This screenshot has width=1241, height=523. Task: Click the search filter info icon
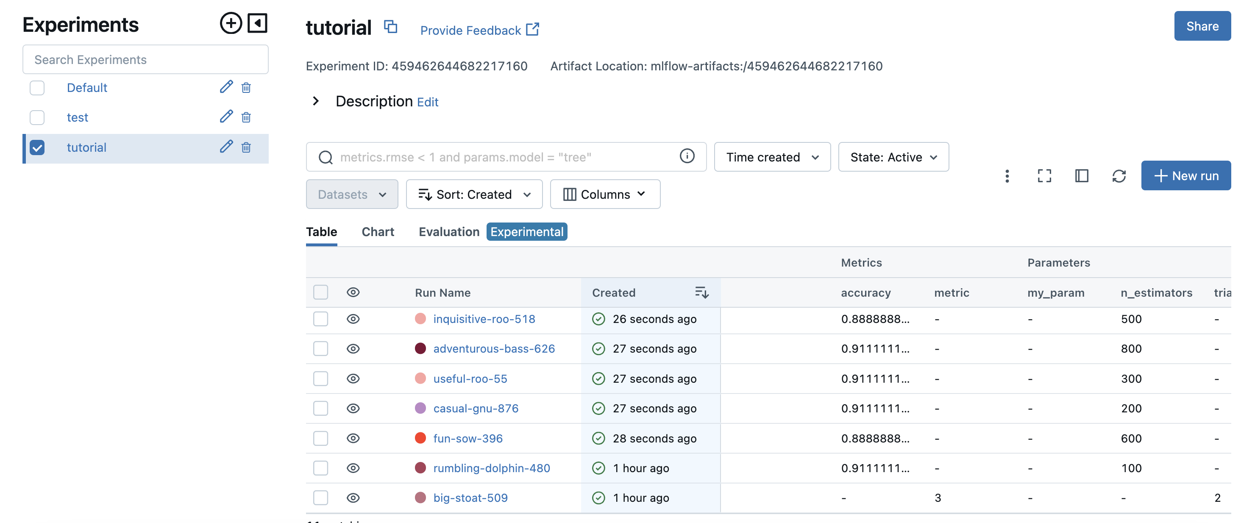pyautogui.click(x=687, y=156)
